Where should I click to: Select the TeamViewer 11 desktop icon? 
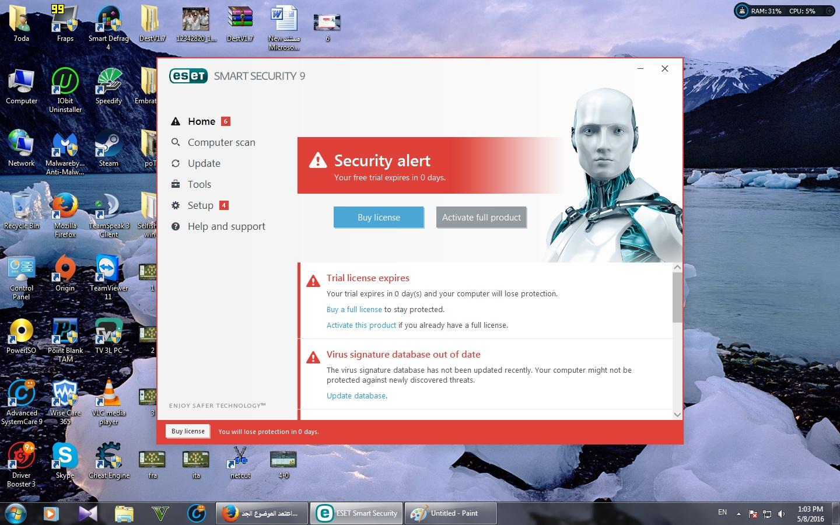click(108, 277)
